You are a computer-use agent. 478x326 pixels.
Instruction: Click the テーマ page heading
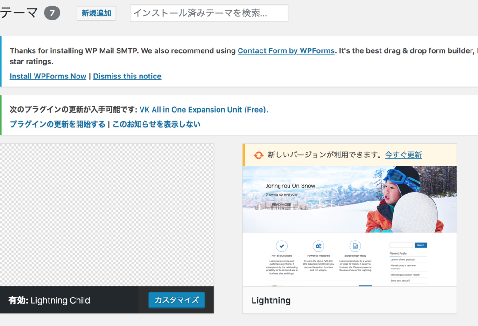click(x=19, y=13)
